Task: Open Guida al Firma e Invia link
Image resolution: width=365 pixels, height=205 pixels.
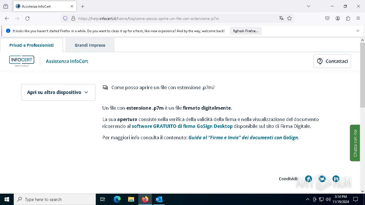Action: (243, 138)
